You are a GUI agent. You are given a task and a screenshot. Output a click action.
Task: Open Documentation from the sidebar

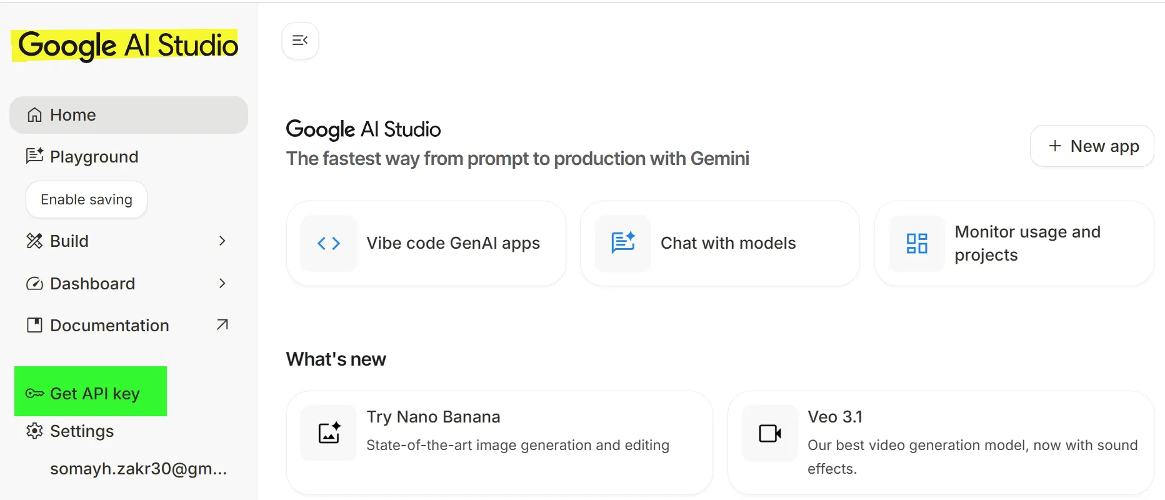click(x=129, y=326)
